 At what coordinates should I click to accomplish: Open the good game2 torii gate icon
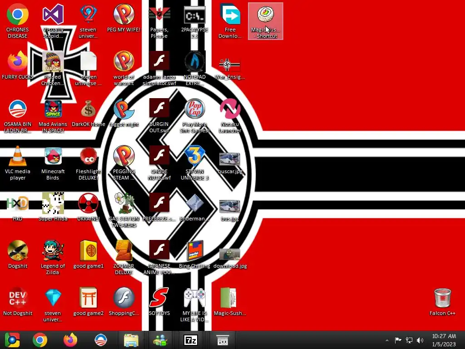click(x=89, y=302)
